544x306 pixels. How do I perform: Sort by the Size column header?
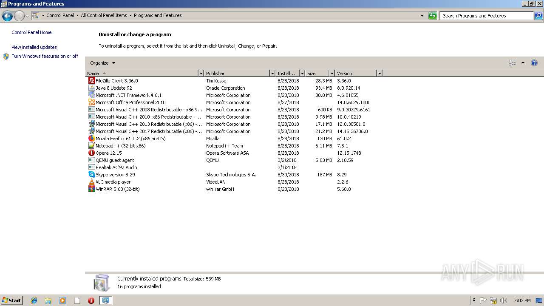tap(317, 74)
